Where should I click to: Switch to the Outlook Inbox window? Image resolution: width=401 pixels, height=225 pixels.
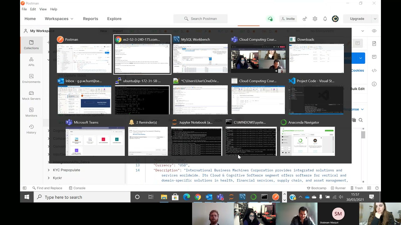(x=84, y=100)
